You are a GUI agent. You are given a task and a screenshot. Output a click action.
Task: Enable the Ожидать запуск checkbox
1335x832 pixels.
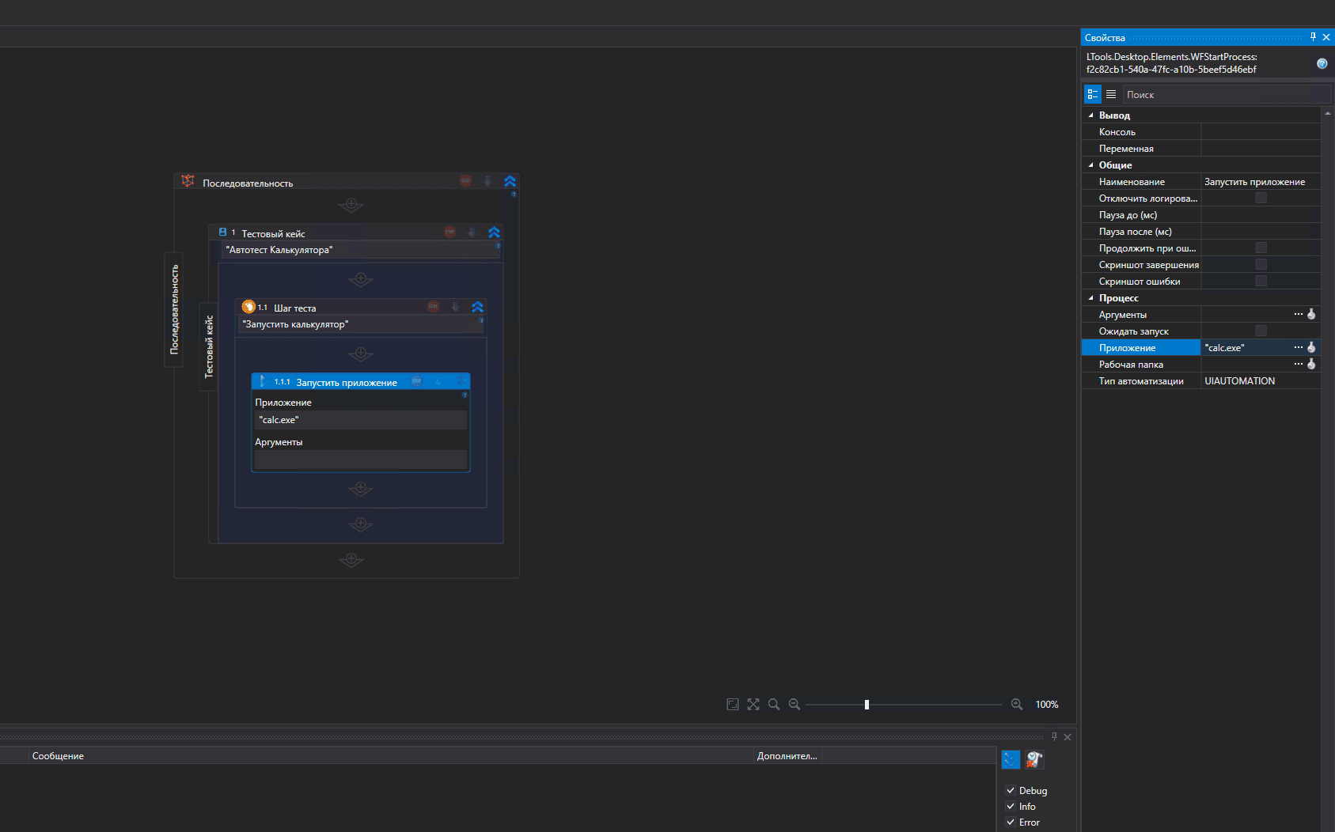[1261, 331]
